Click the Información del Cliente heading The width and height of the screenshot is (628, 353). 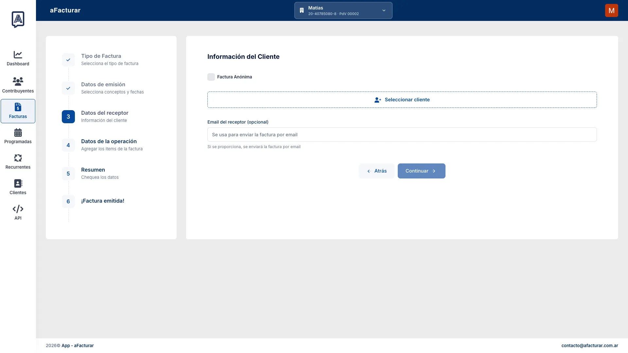243,57
